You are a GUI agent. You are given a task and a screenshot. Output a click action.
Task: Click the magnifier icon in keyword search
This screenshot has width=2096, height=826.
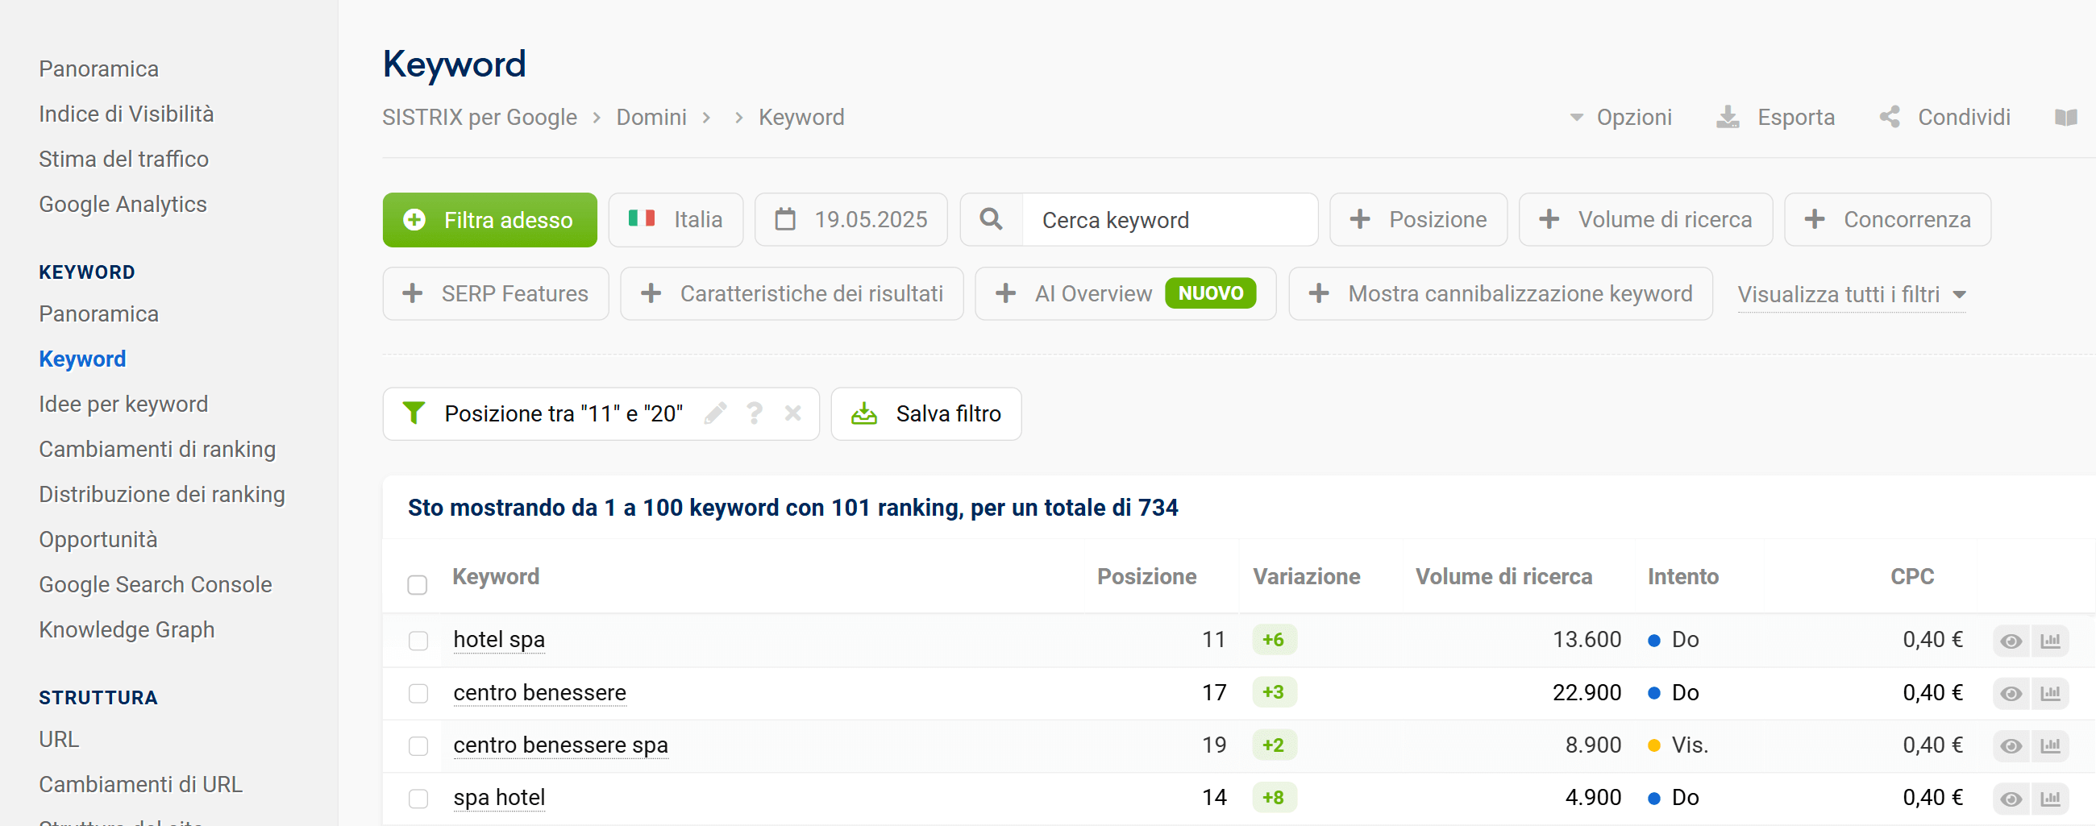(991, 219)
